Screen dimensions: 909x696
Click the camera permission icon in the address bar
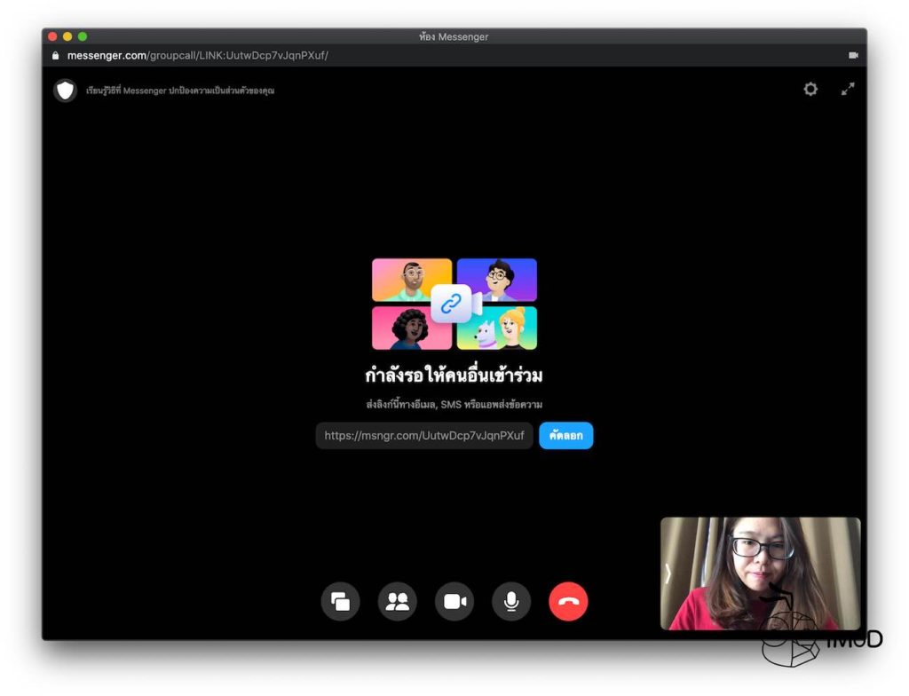[853, 55]
